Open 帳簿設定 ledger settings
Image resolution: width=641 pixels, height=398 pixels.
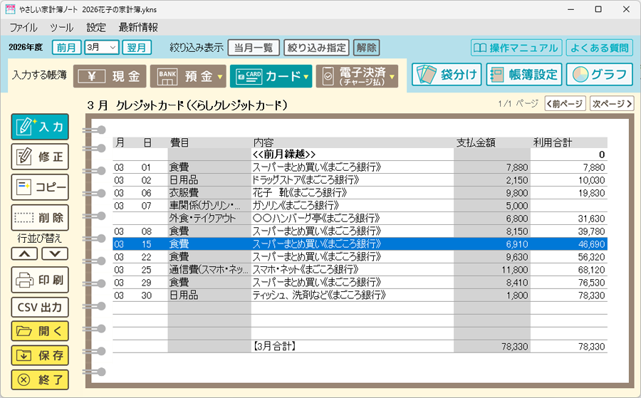point(525,75)
